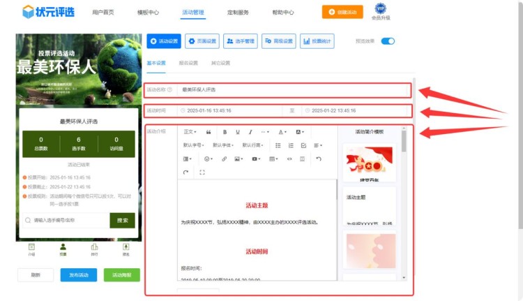Click the blue 发布活动 button
Image resolution: width=523 pixels, height=301 pixels.
(x=78, y=275)
